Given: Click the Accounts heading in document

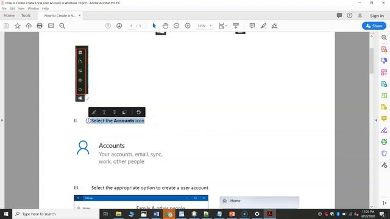Looking at the screenshot, I should click(112, 145).
